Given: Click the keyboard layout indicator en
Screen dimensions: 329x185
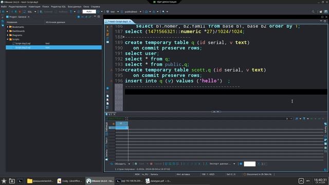Looking at the screenshot, I should [308, 181].
